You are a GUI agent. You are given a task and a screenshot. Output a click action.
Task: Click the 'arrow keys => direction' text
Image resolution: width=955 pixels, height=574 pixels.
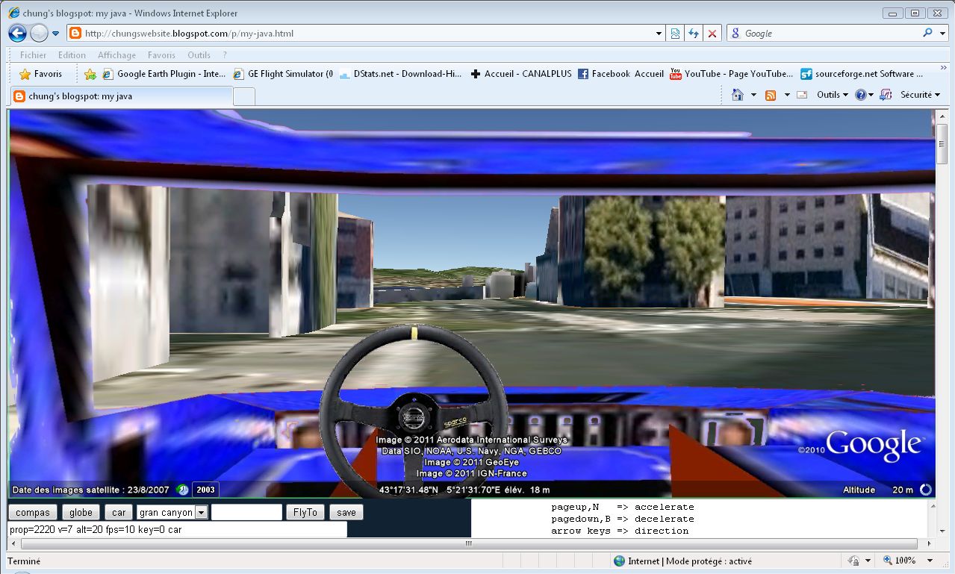tap(620, 531)
